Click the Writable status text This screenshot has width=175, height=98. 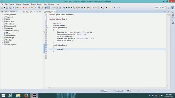pyautogui.click(x=104, y=91)
